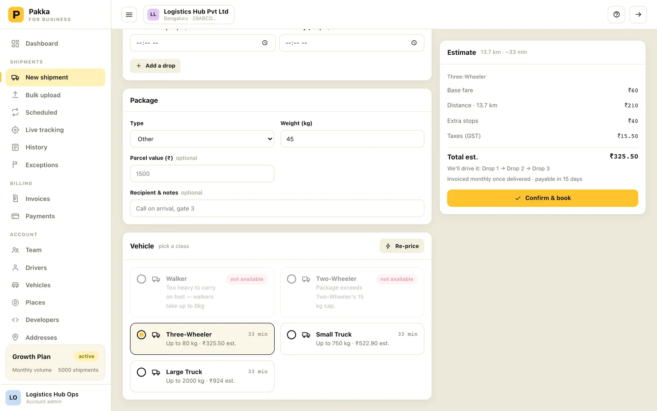Click the Invoices receipt icon
Viewport: 657px width, 411px height.
tap(15, 199)
